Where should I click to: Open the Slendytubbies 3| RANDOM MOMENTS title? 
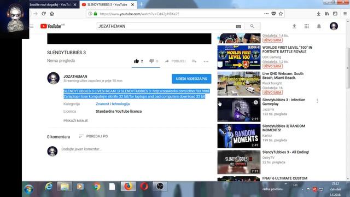tap(283, 128)
